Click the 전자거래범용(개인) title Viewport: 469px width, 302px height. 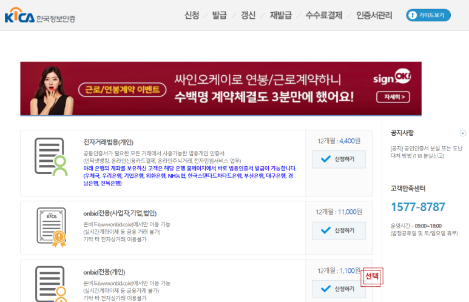click(x=108, y=142)
